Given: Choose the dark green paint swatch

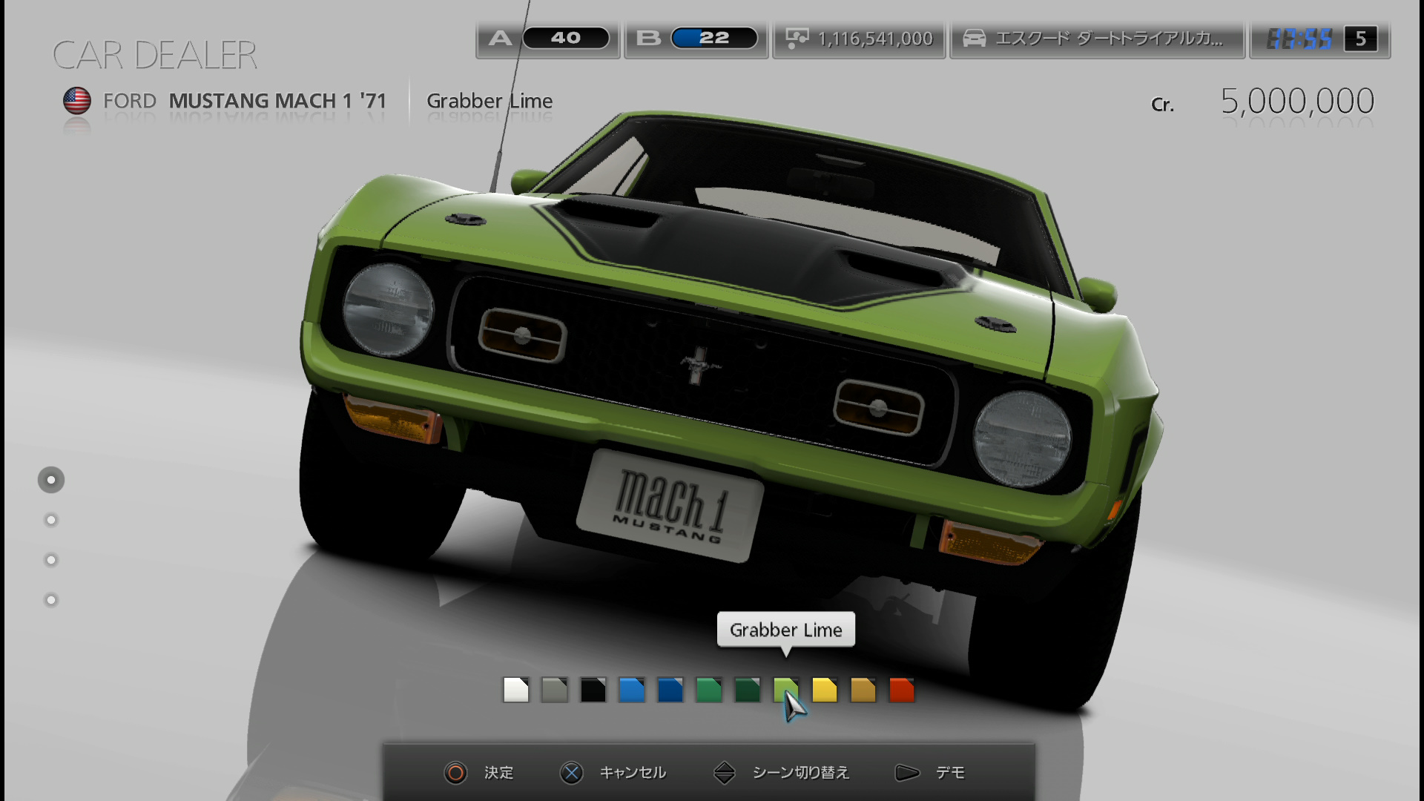Looking at the screenshot, I should [748, 690].
